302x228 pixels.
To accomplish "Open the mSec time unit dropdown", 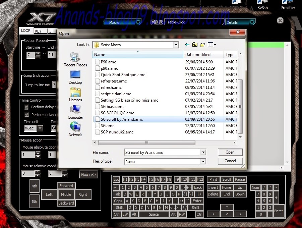I will point(40,128).
